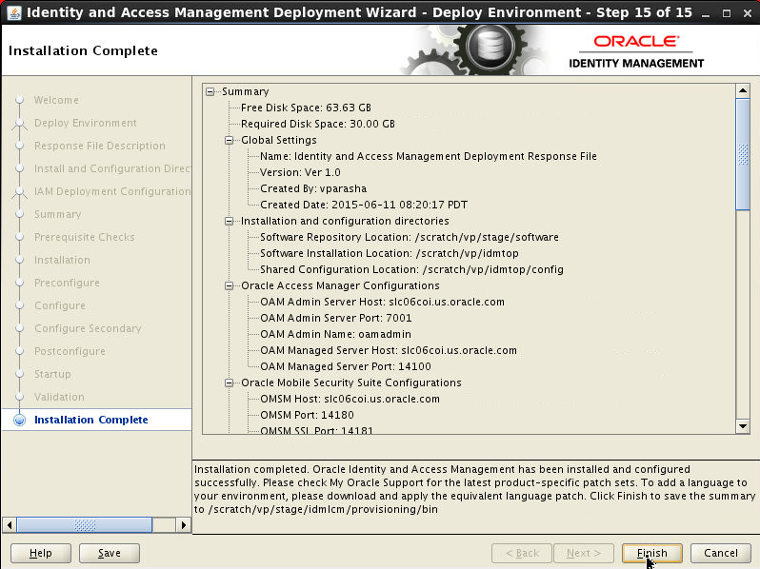Image resolution: width=760 pixels, height=569 pixels.
Task: Click the Finish button
Action: (x=652, y=553)
